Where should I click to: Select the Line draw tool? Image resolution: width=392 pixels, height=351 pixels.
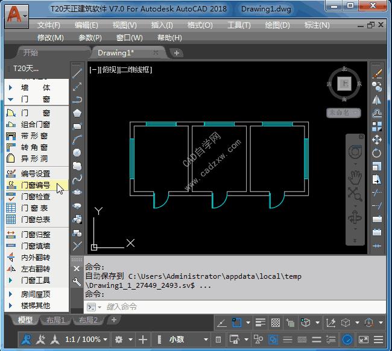[77, 73]
